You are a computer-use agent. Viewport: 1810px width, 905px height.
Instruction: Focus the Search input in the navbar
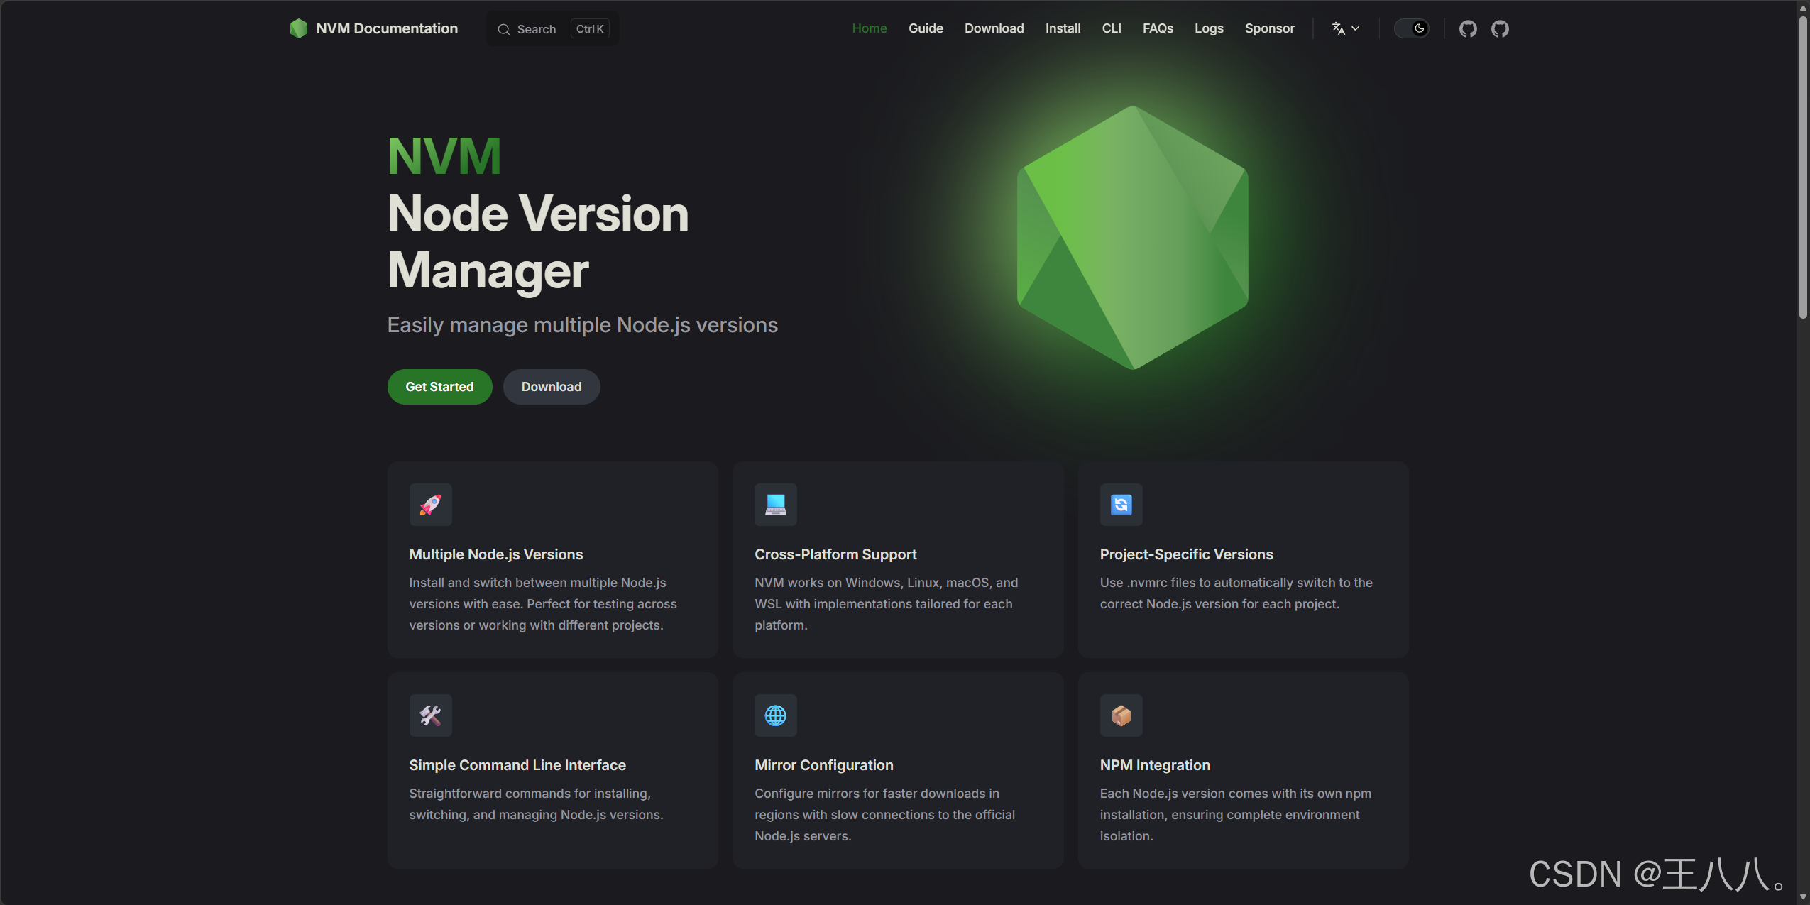[552, 29]
